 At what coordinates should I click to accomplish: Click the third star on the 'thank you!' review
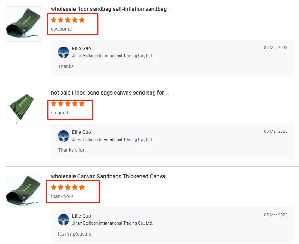tap(68, 187)
